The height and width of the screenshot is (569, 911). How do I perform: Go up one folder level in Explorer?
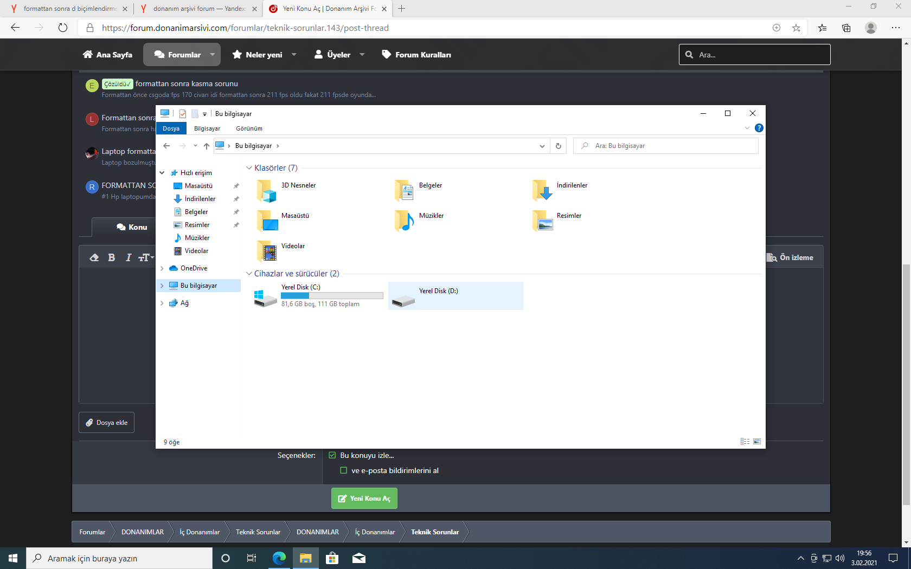[x=207, y=146]
